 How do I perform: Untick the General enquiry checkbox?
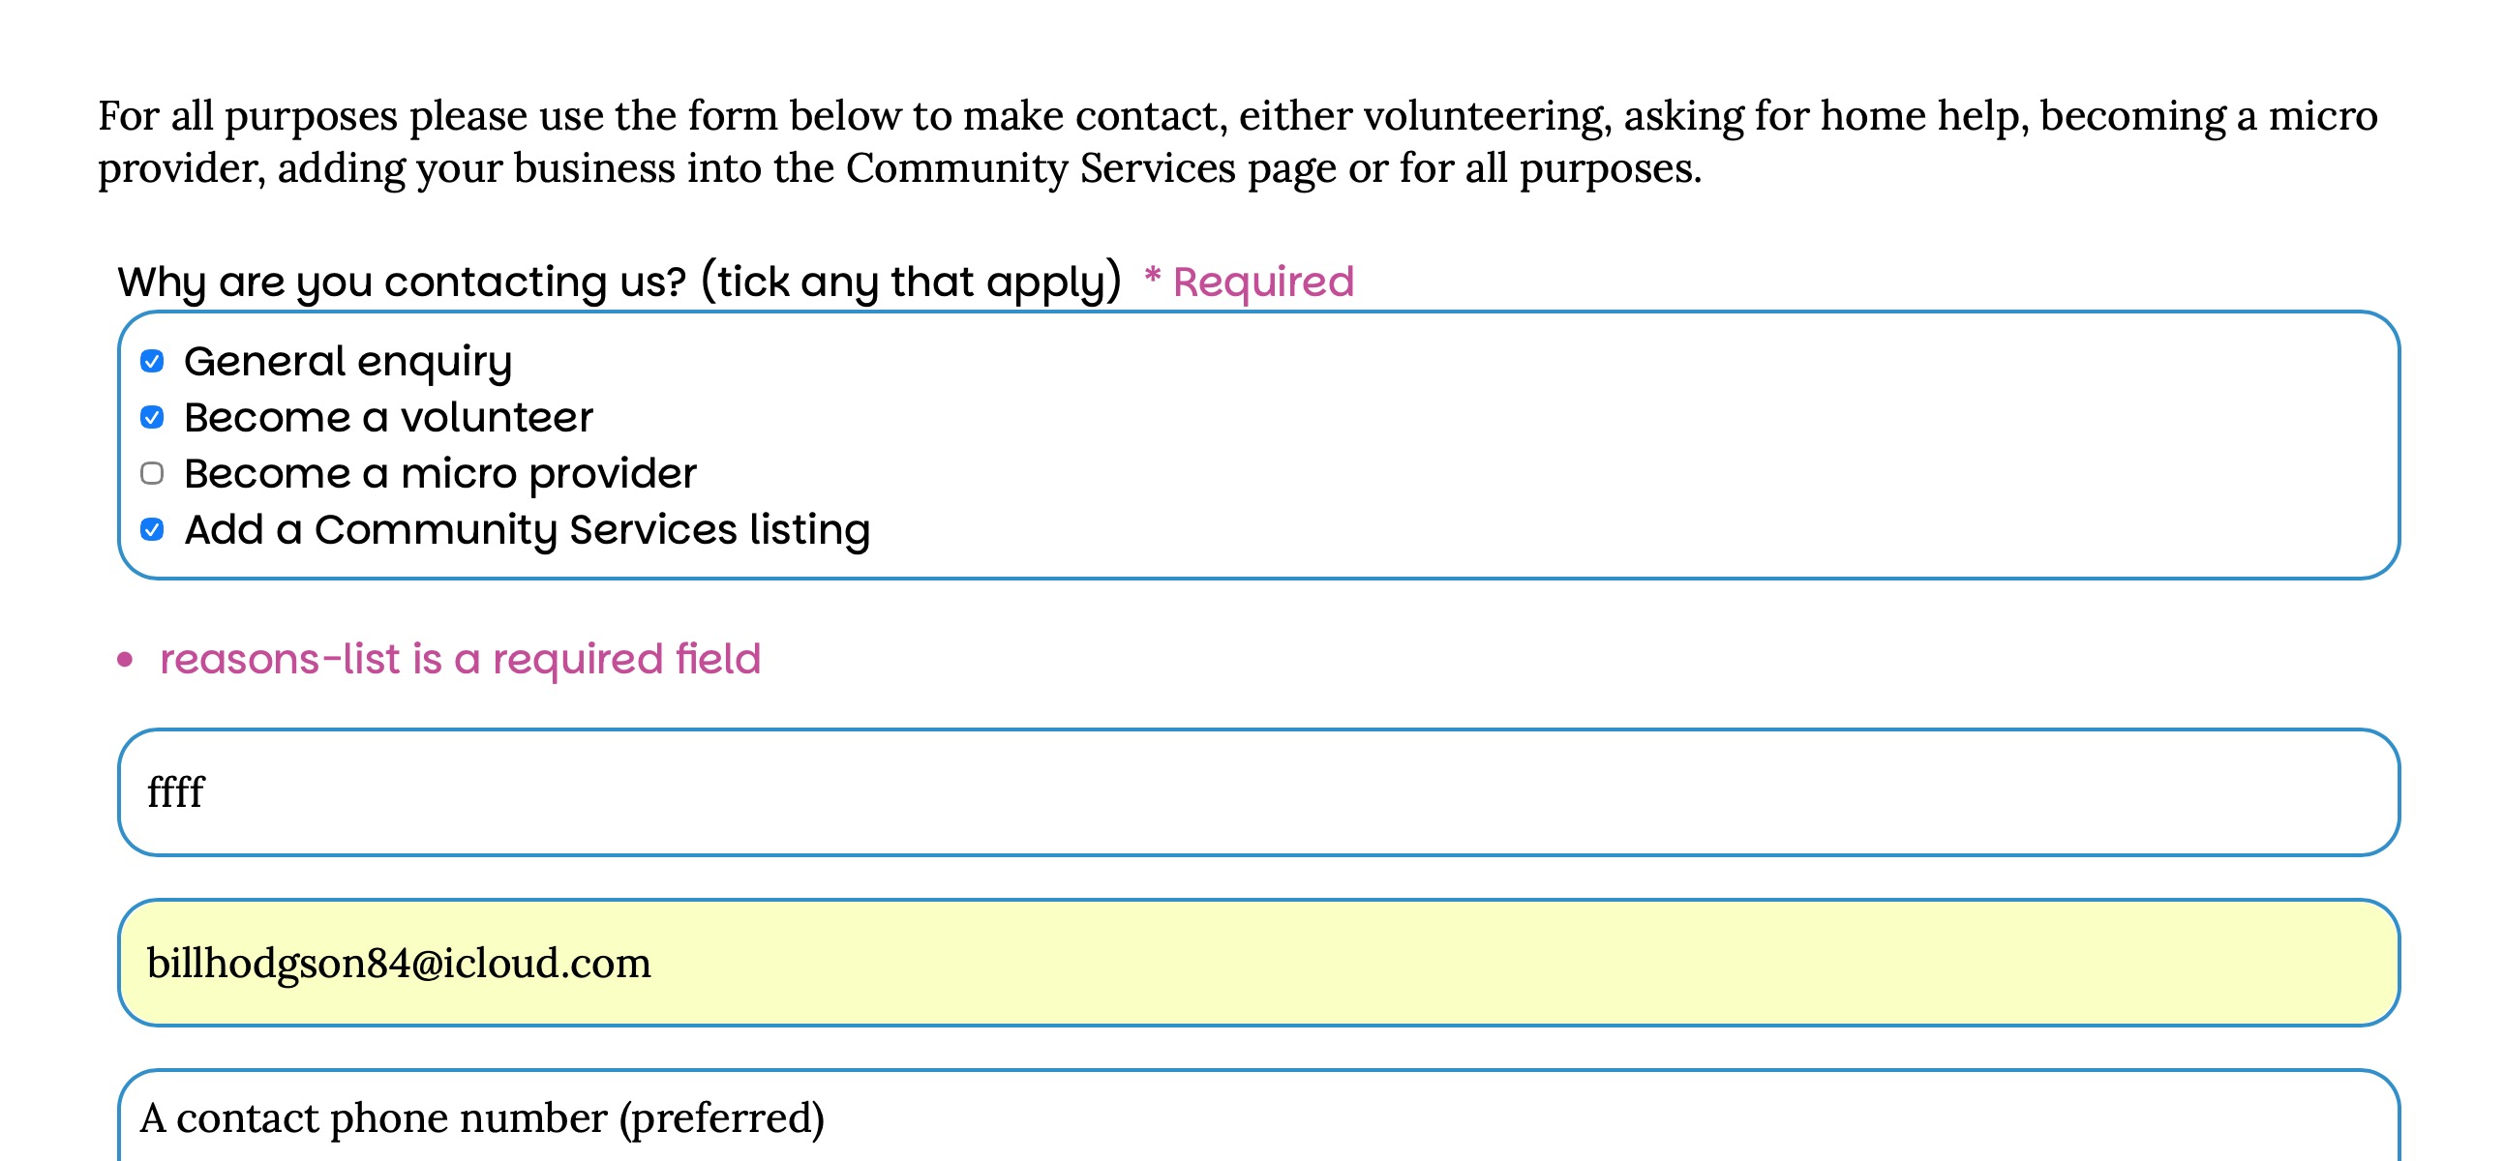152,362
